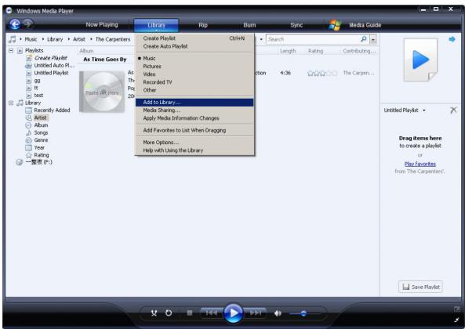Open the Play favorites link
The width and height of the screenshot is (465, 329).
(x=420, y=164)
